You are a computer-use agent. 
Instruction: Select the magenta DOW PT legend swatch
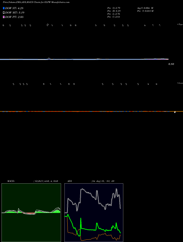pyautogui.click(x=4, y=17)
